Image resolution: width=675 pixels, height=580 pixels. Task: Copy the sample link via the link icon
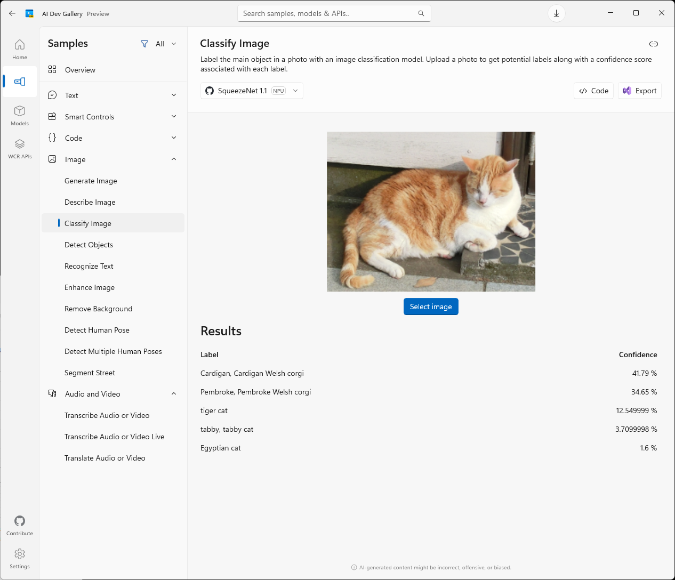click(x=654, y=44)
